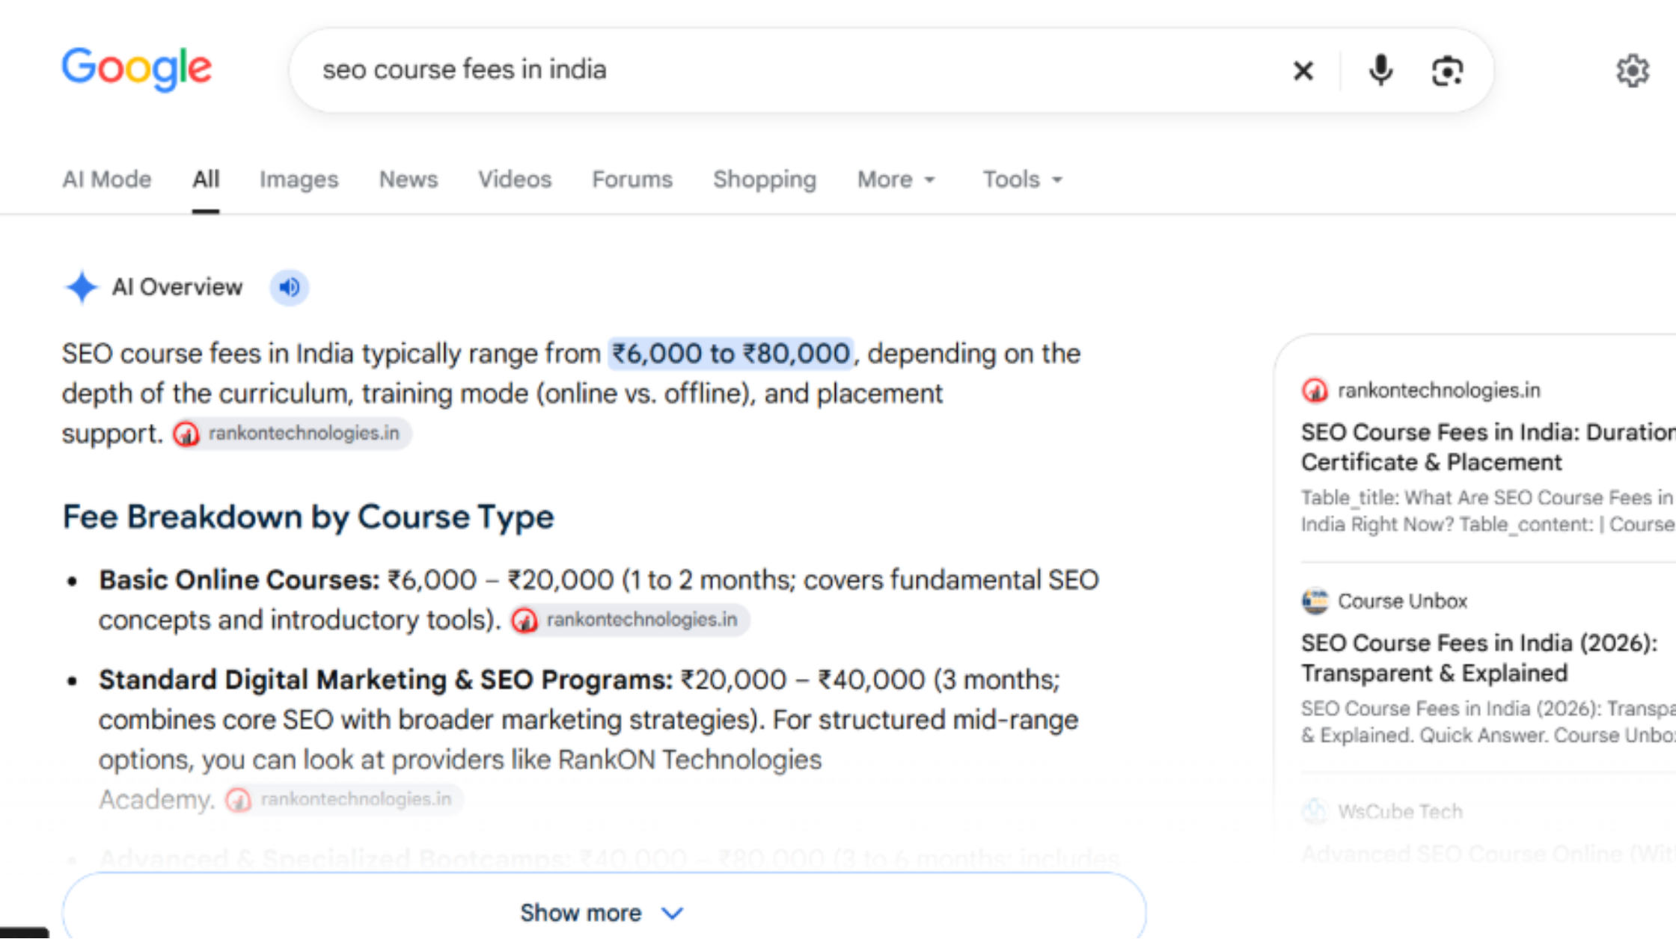Open rankontechnologies.in citation after 'support.'

pyautogui.click(x=292, y=434)
